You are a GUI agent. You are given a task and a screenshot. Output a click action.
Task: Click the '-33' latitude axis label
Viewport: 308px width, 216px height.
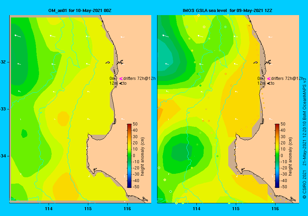[x=3, y=109]
